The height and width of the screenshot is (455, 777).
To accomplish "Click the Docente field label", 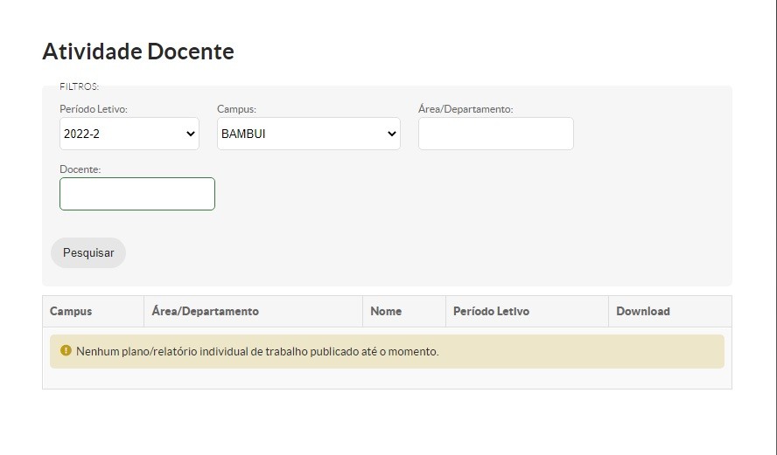I will (x=80, y=169).
